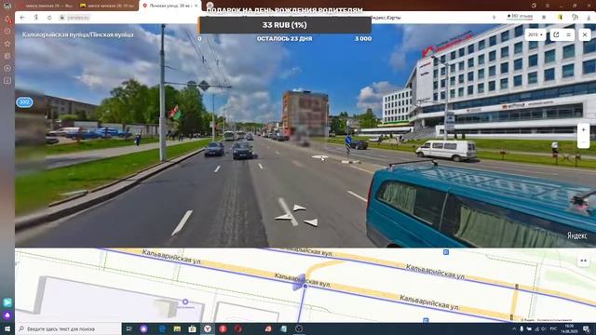Click the yandex.ru address field
This screenshot has width=596, height=335.
[x=78, y=18]
